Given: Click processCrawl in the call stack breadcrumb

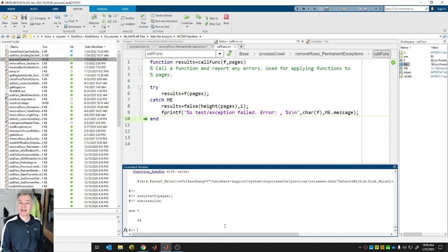Looking at the screenshot, I should pos(272,54).
